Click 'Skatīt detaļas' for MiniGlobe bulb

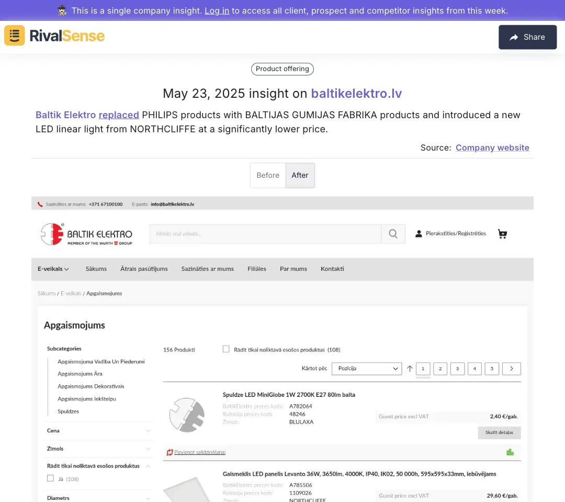pos(499,432)
